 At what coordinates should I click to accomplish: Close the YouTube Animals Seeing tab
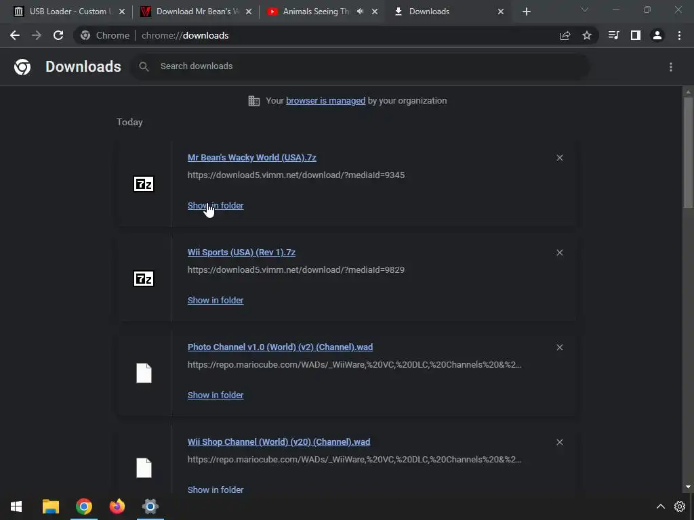tap(375, 12)
